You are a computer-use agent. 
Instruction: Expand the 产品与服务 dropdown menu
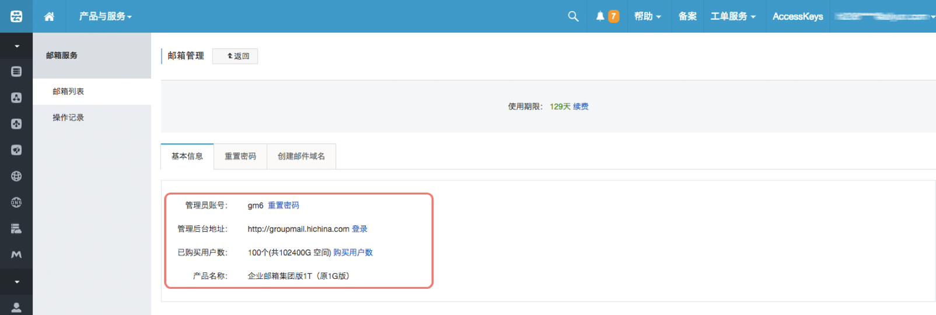coord(106,16)
